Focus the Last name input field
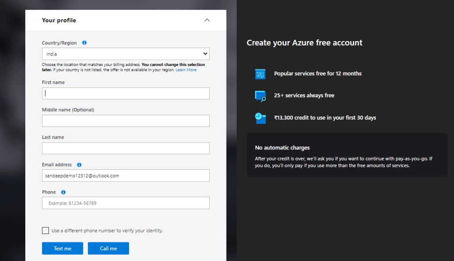Viewport: 454px width, 261px height. pyautogui.click(x=125, y=148)
